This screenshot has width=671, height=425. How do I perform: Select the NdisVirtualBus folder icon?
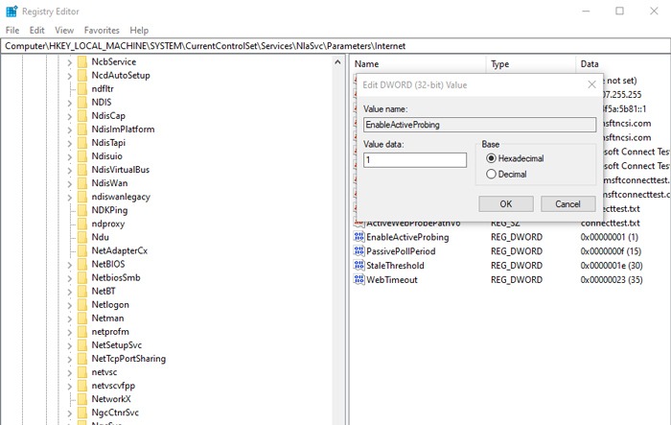pyautogui.click(x=82, y=170)
